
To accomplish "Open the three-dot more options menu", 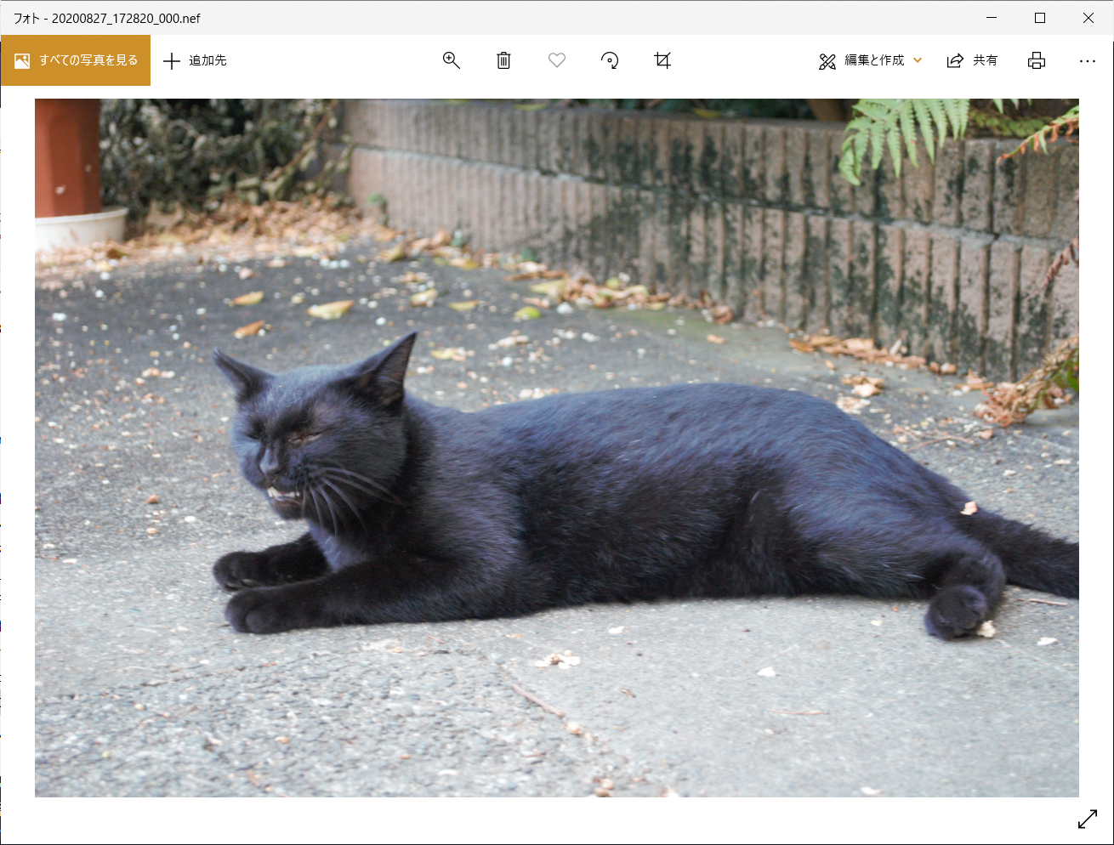I will point(1087,60).
